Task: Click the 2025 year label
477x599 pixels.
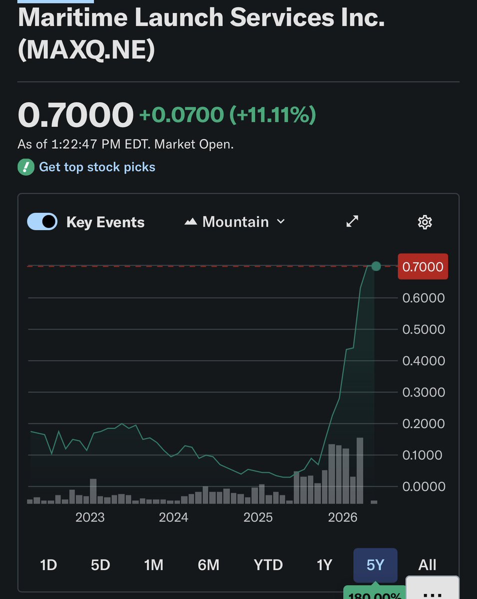Action: pyautogui.click(x=258, y=517)
